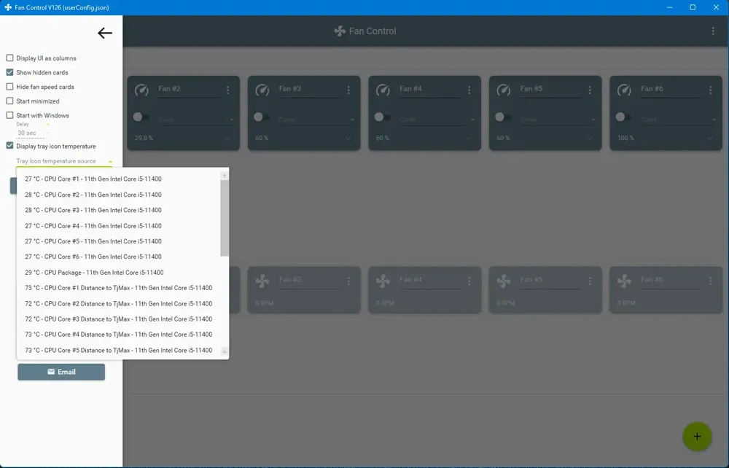Click the speedometer icon on Fan #3 card
The width and height of the screenshot is (729, 468).
click(x=262, y=90)
